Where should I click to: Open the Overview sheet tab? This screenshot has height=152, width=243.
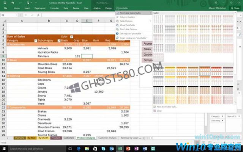coord(19,138)
